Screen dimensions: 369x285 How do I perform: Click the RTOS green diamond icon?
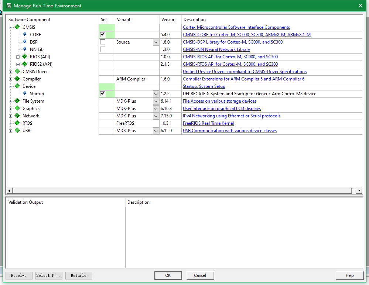[17, 123]
